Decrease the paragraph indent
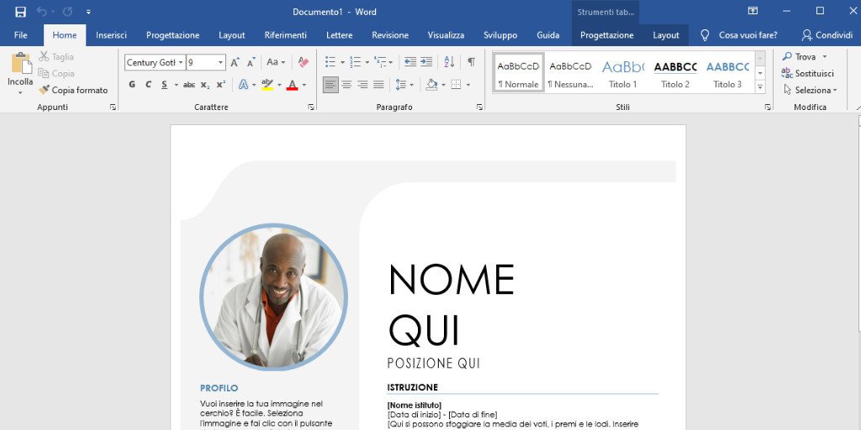The image size is (861, 430). point(410,62)
